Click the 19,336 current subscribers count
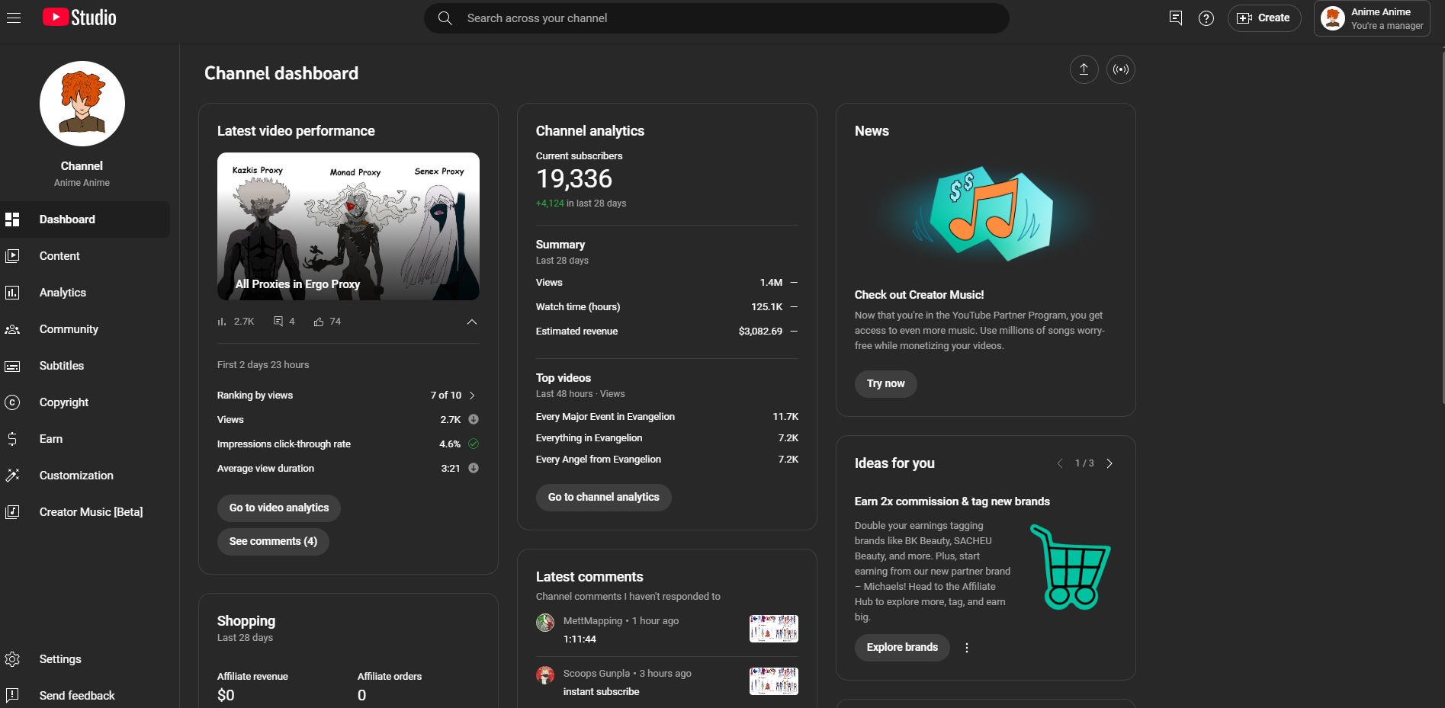The width and height of the screenshot is (1445, 708). (574, 178)
